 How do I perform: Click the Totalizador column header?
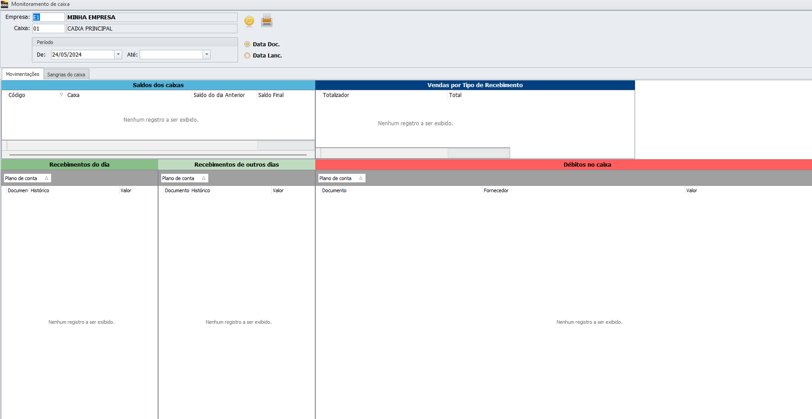tap(336, 95)
